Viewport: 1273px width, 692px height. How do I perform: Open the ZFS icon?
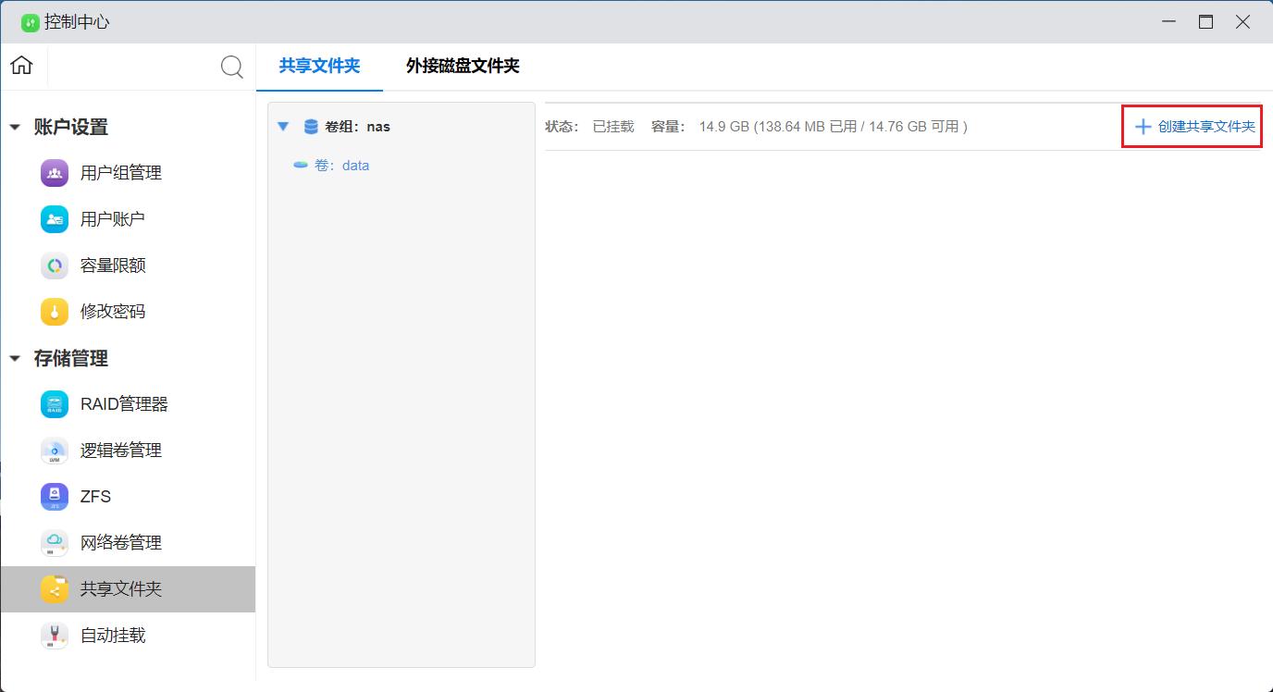55,497
